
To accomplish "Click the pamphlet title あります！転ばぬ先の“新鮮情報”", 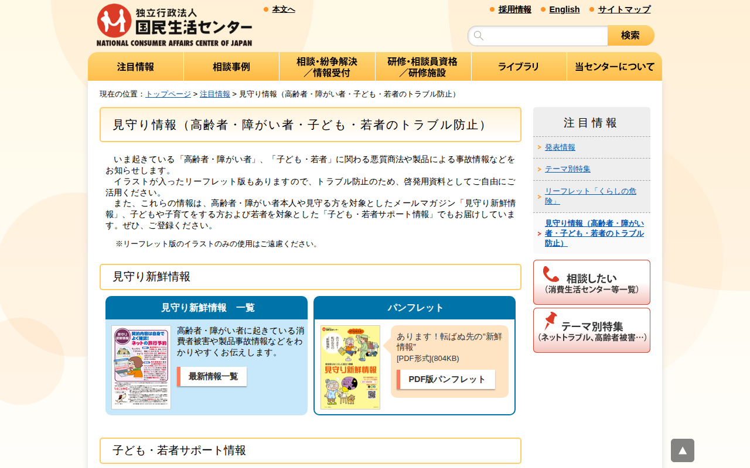I will tap(449, 342).
